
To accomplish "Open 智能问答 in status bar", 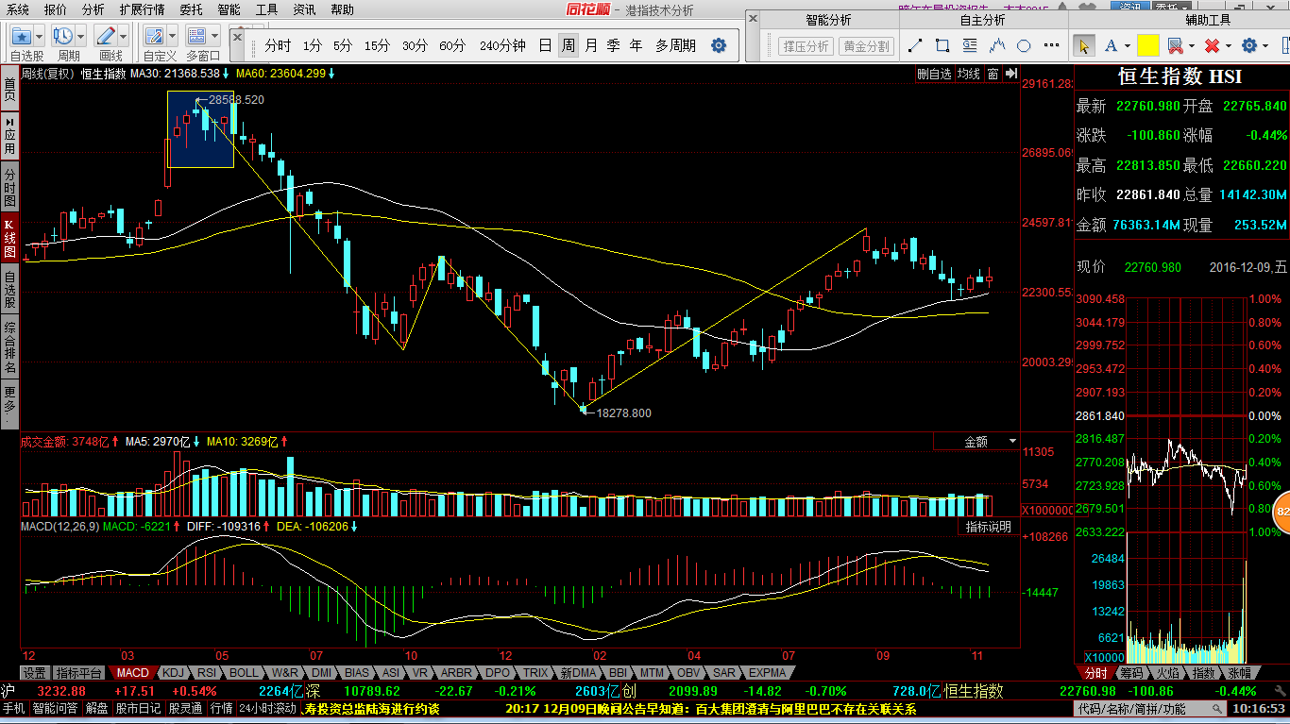I will tap(56, 708).
